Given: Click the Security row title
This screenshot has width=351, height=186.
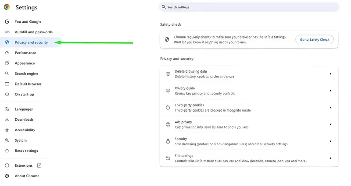Looking at the screenshot, I should pos(181,139).
